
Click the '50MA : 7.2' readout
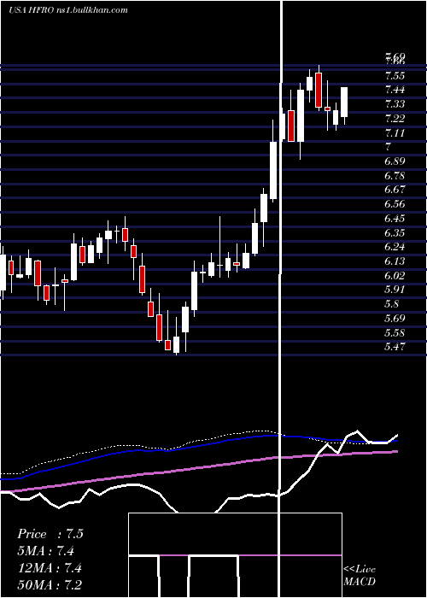[49, 585]
